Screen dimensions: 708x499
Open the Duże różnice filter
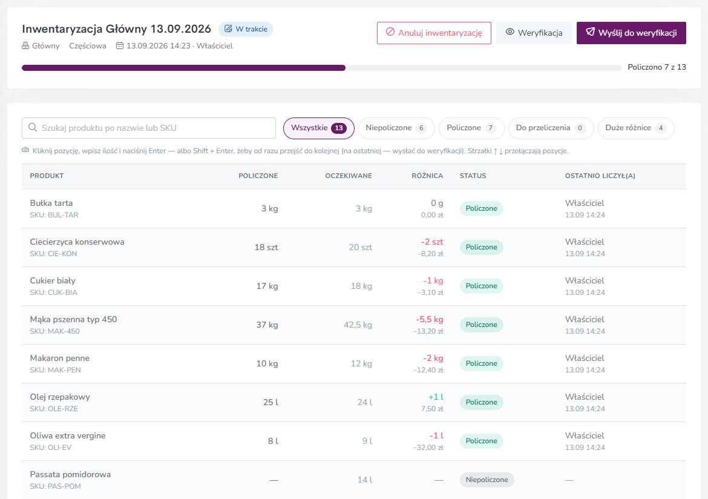[x=636, y=128]
